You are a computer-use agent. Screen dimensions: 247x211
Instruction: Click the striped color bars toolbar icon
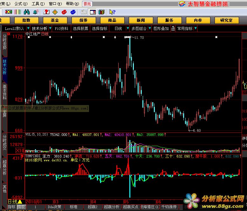coord(18,12)
